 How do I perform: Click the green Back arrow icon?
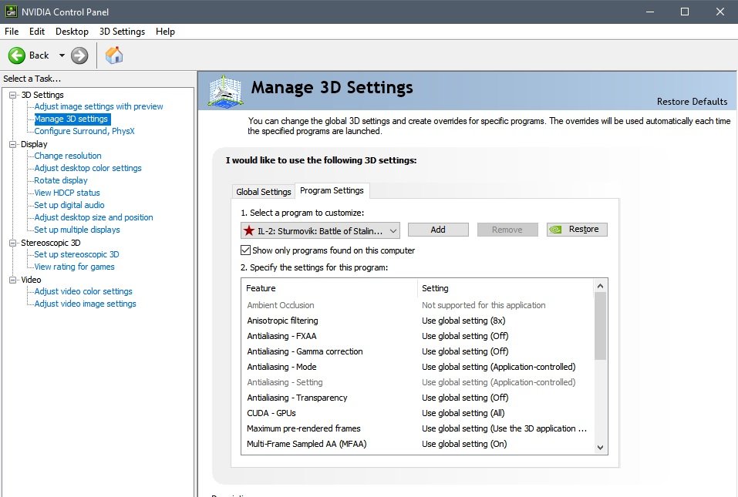pos(16,55)
